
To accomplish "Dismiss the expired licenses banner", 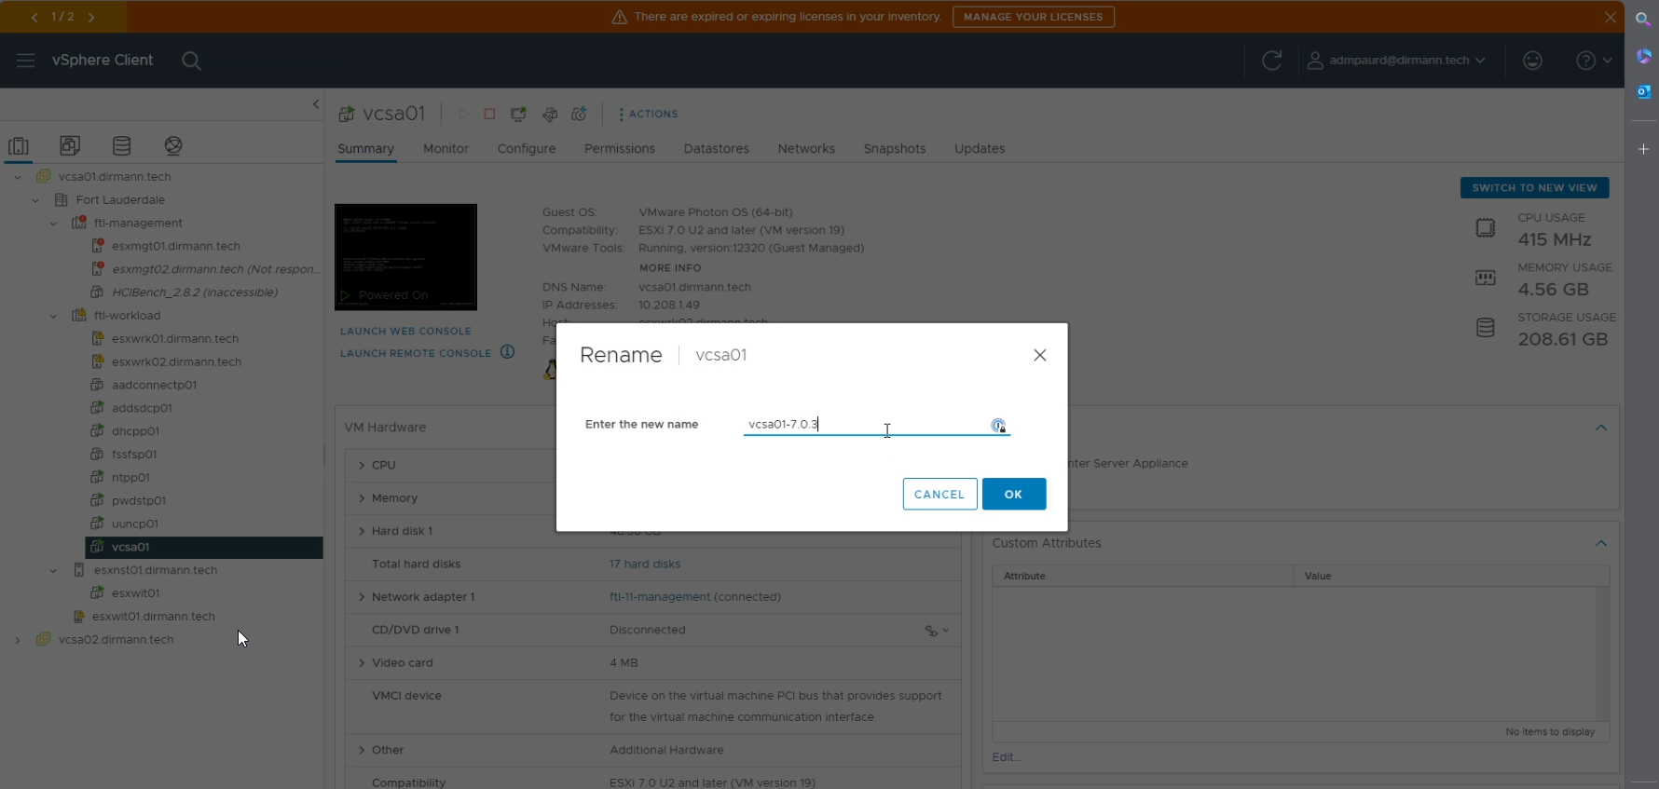I will click(1610, 17).
